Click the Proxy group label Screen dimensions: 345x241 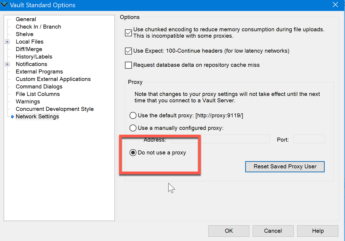pos(135,82)
